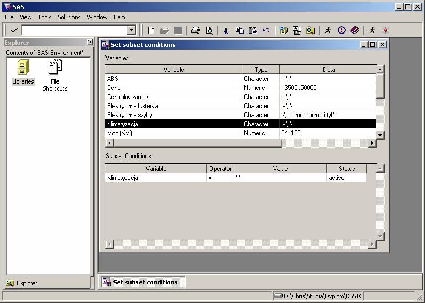
Task: Open the Help book toolbar icon
Action: click(355, 30)
